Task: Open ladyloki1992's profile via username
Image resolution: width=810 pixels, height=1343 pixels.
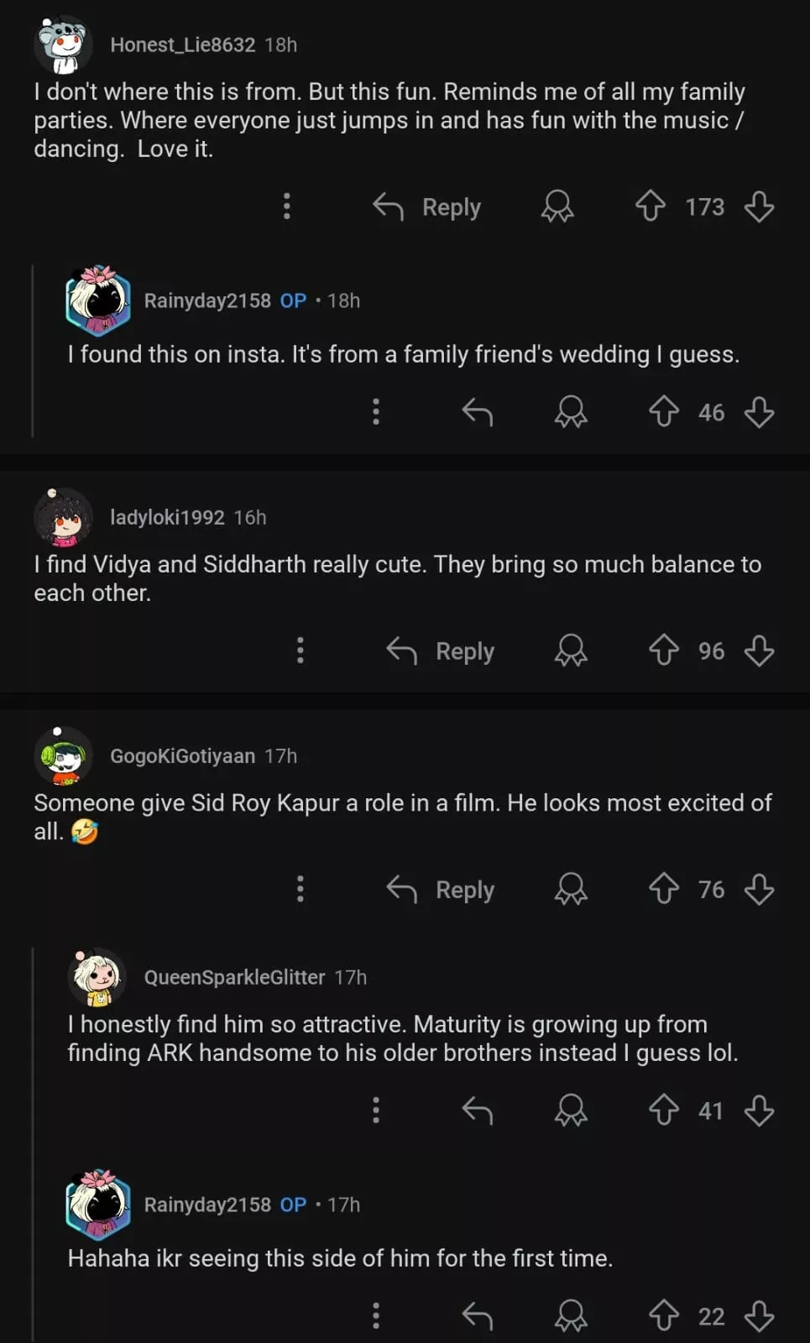Action: [167, 517]
